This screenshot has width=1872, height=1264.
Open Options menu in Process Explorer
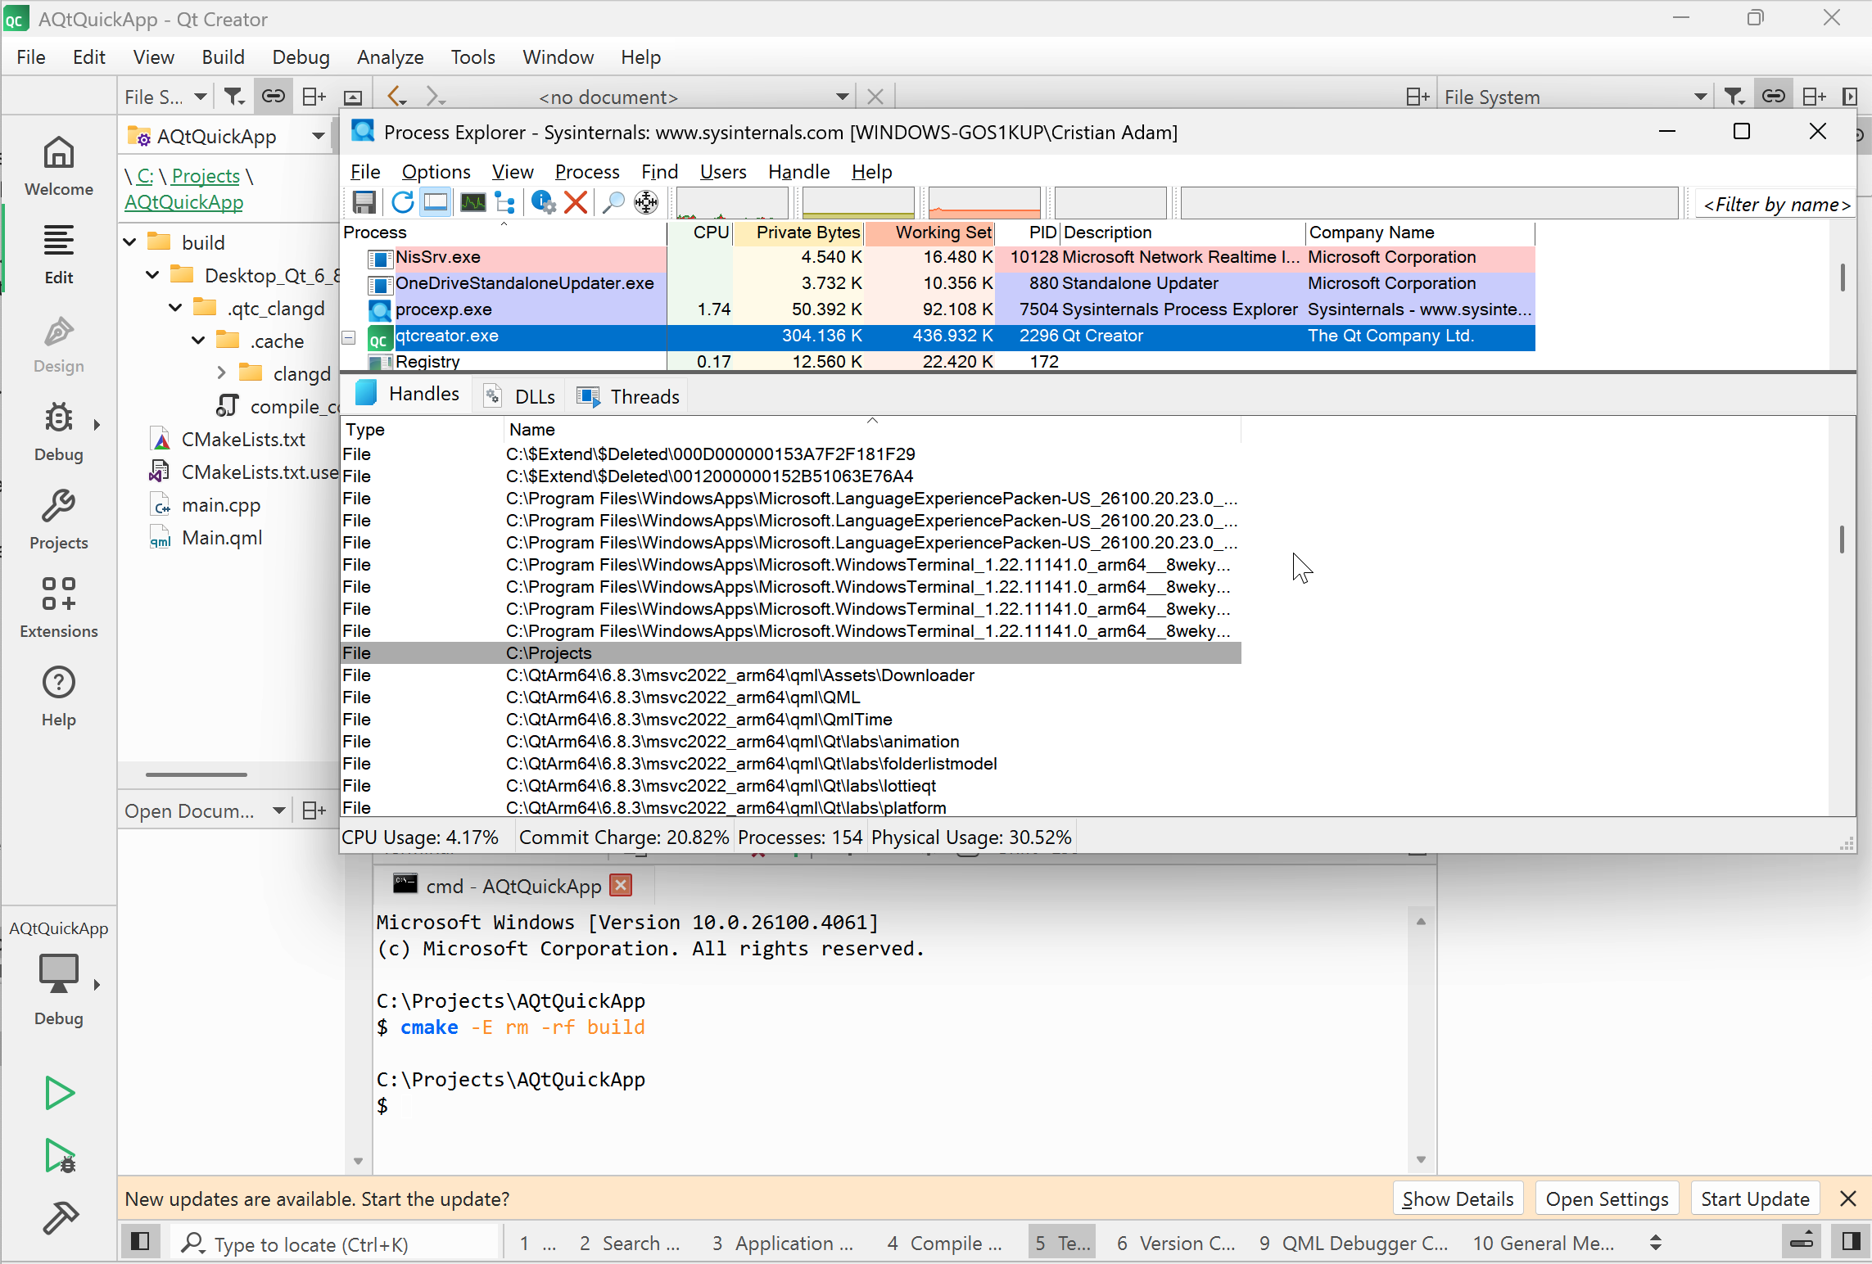tap(436, 172)
